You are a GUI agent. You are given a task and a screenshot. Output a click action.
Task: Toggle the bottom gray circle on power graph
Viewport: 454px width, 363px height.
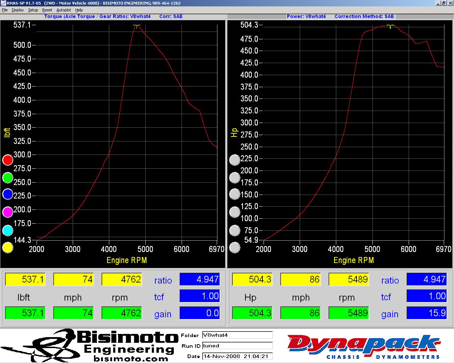234,247
